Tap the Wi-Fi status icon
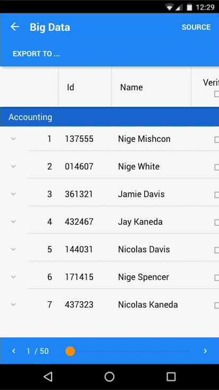 click(170, 7)
